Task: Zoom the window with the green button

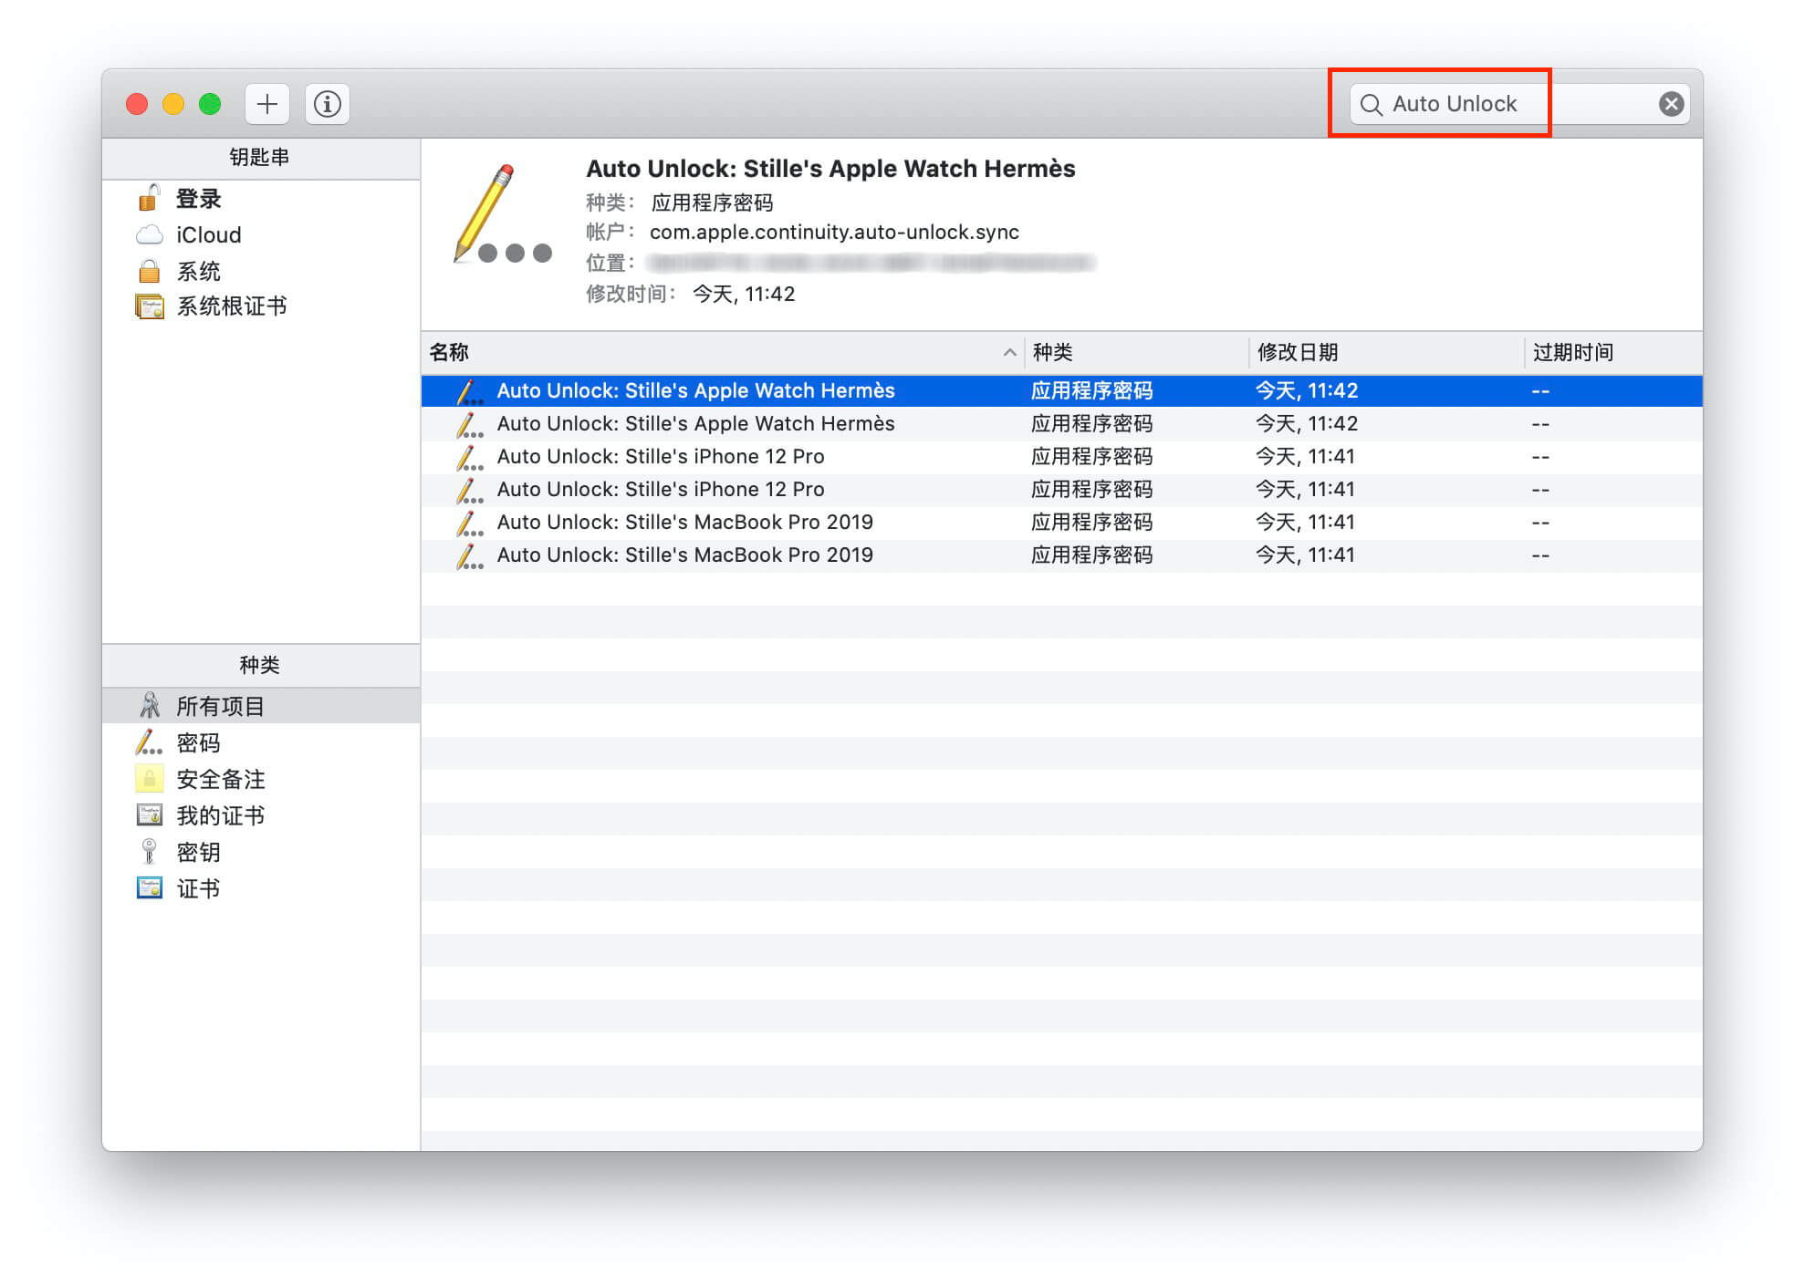Action: 210,104
